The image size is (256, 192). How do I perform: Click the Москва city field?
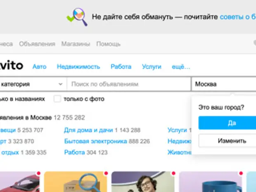point(223,84)
